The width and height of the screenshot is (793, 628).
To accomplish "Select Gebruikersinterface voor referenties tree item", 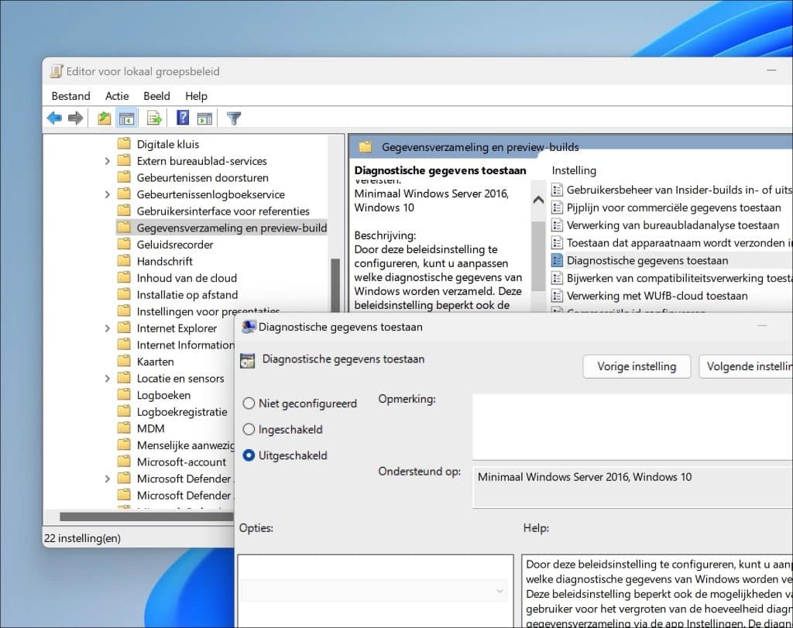I will tap(223, 211).
